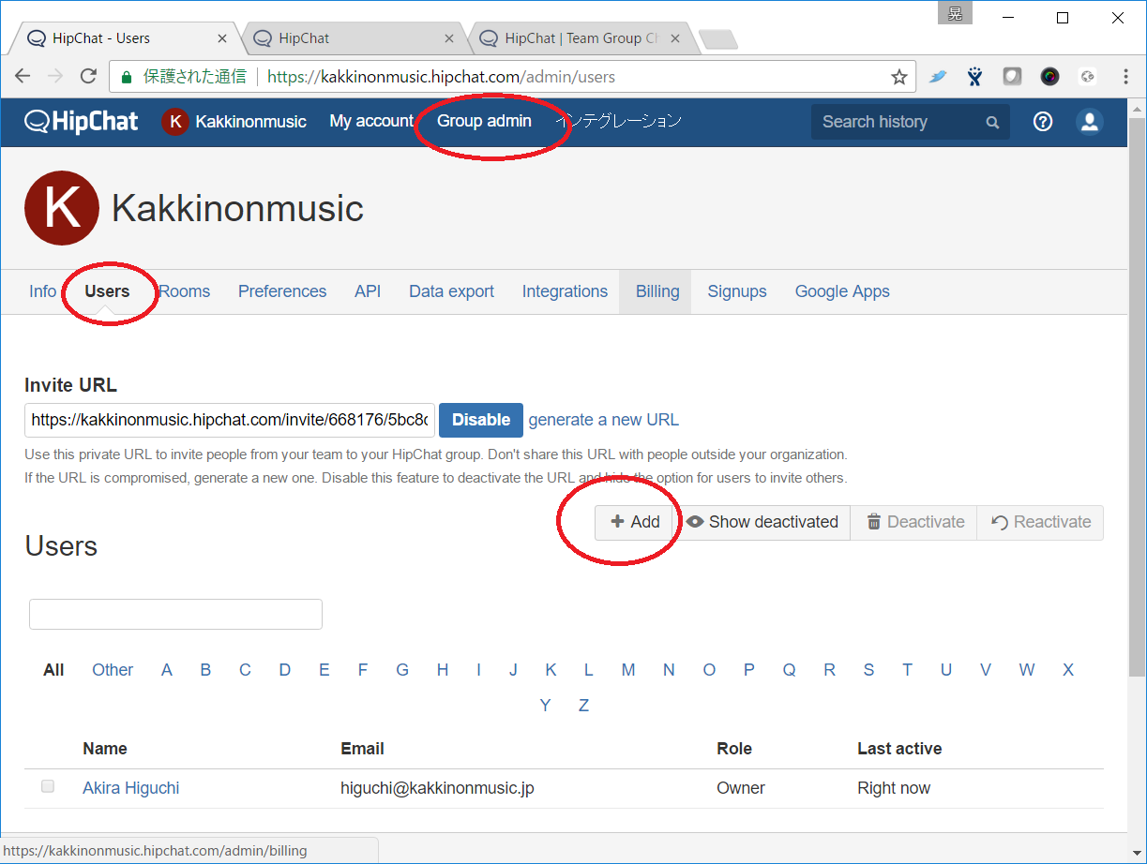The image size is (1147, 864).
Task: Show deactivated users
Action: point(762,523)
